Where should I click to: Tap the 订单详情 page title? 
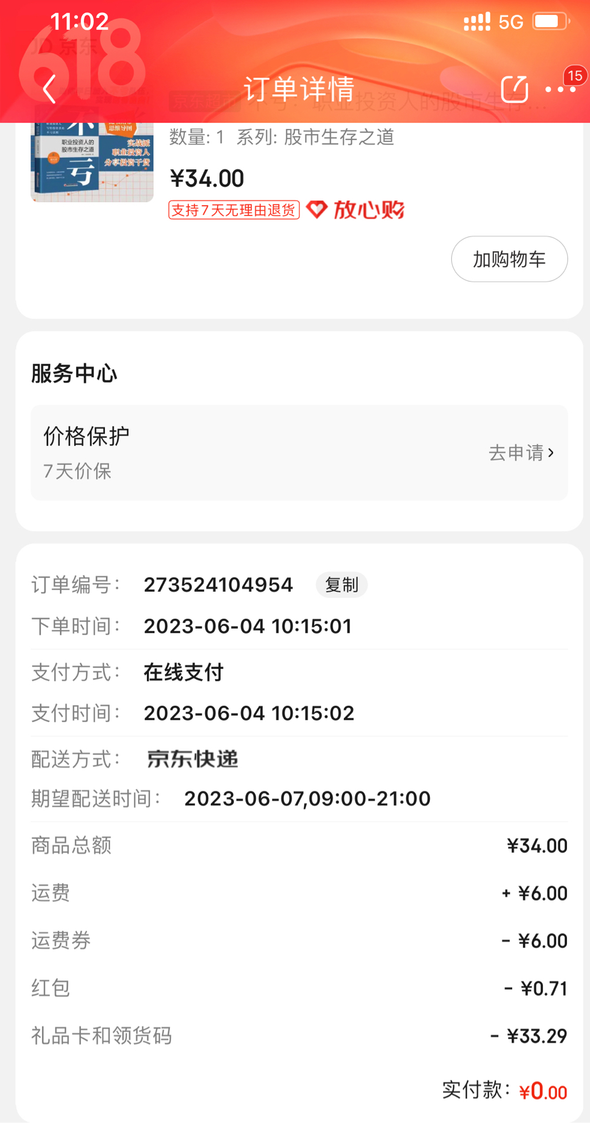[298, 89]
